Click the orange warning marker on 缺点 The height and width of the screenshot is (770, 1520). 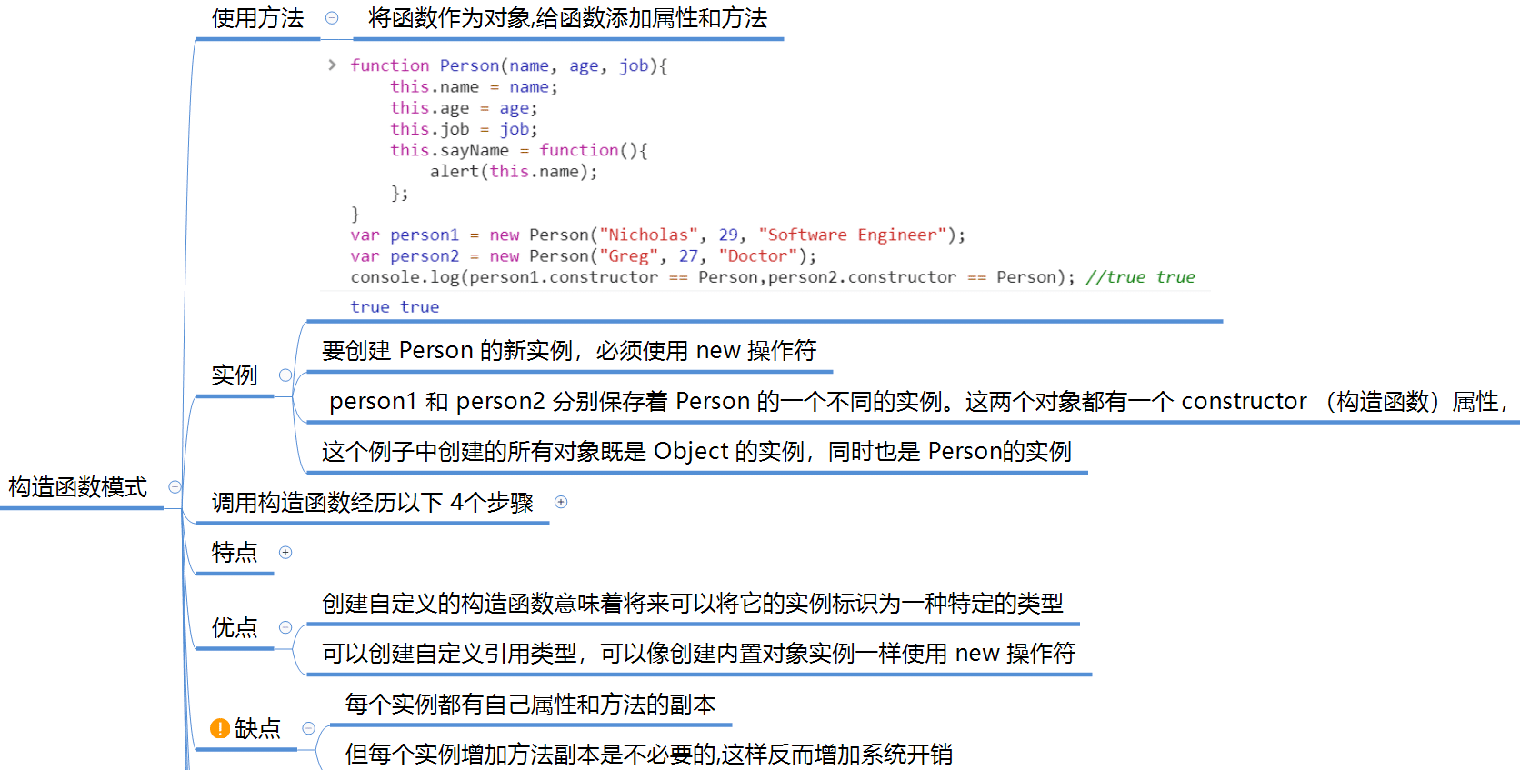220,728
